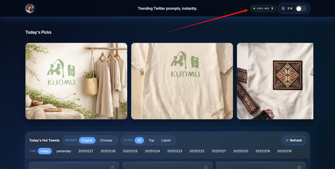Choose date 20251227
The height and width of the screenshot is (169, 335).
click(86, 151)
